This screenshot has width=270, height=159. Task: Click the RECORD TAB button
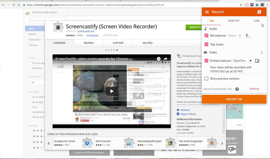tap(234, 99)
